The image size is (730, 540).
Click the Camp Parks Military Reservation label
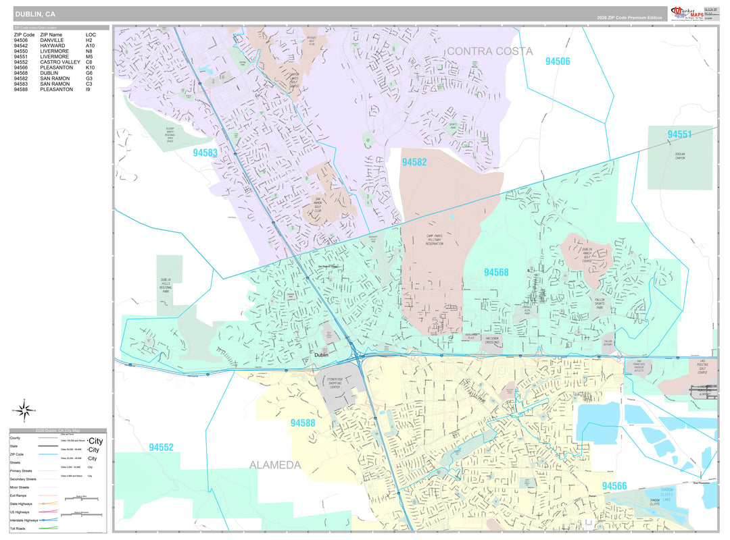click(x=435, y=240)
